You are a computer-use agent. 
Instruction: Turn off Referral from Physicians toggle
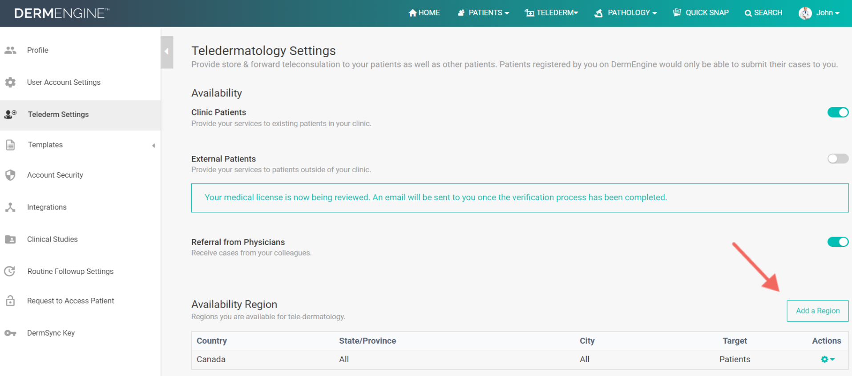[838, 242]
